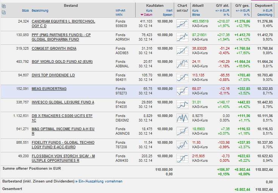278x193 pixels.
Task: Open chart thumbnail for M&G Optimal Income Fund
Action: [x=182, y=132]
